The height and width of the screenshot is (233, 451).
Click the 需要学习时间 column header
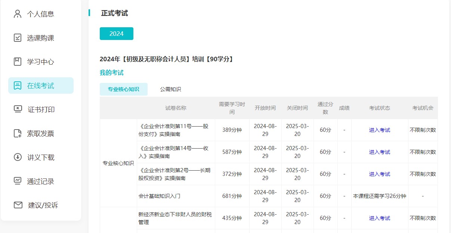tap(232, 108)
